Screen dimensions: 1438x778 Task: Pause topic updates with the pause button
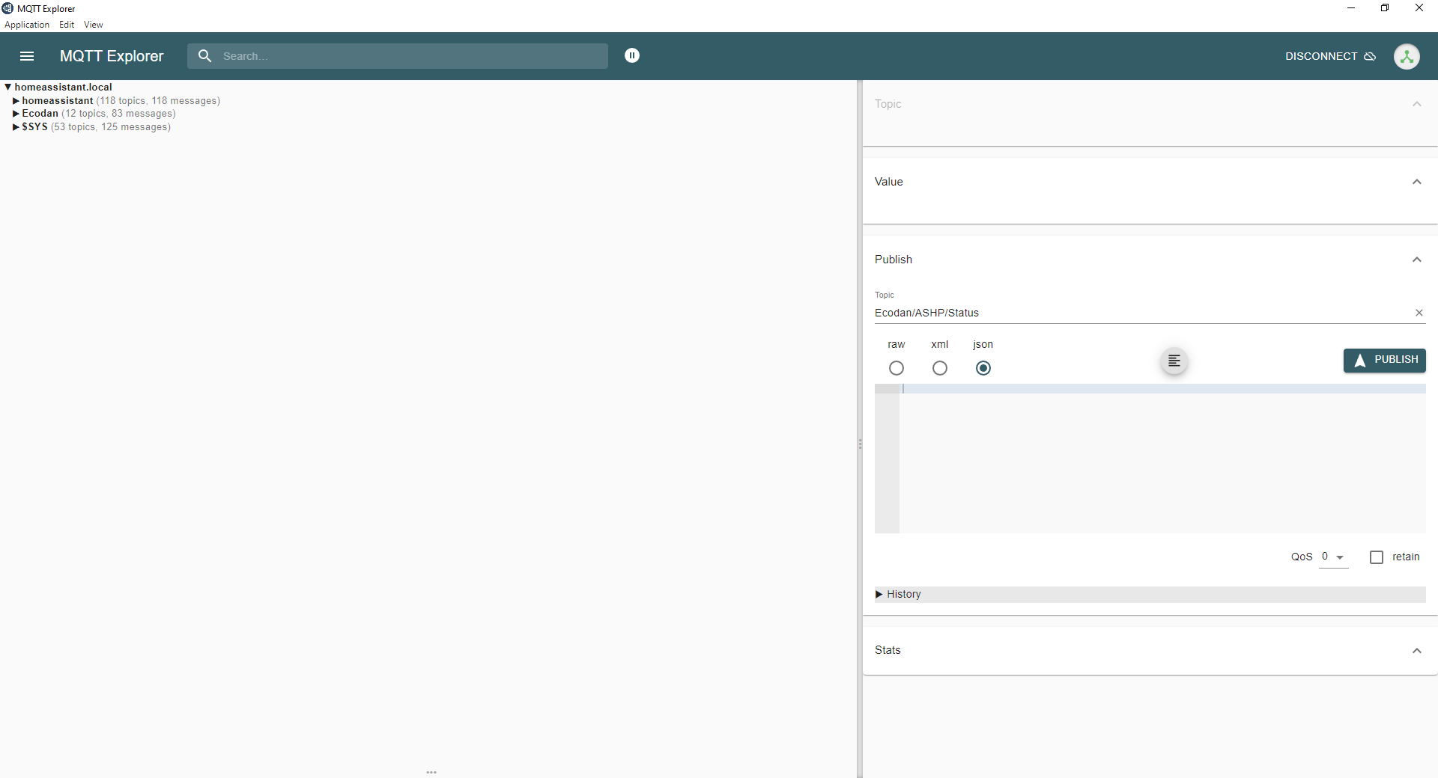[x=632, y=55]
